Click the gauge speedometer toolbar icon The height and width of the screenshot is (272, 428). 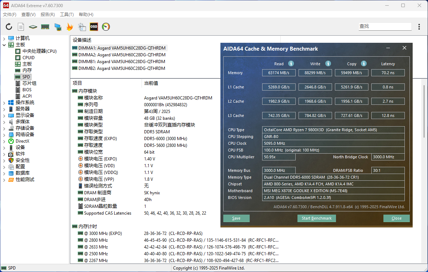click(106, 27)
